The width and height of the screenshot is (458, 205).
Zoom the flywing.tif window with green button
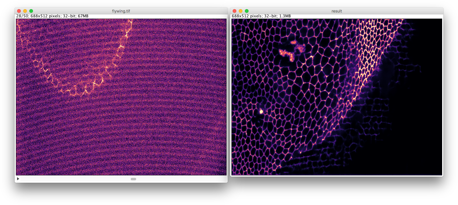point(31,11)
